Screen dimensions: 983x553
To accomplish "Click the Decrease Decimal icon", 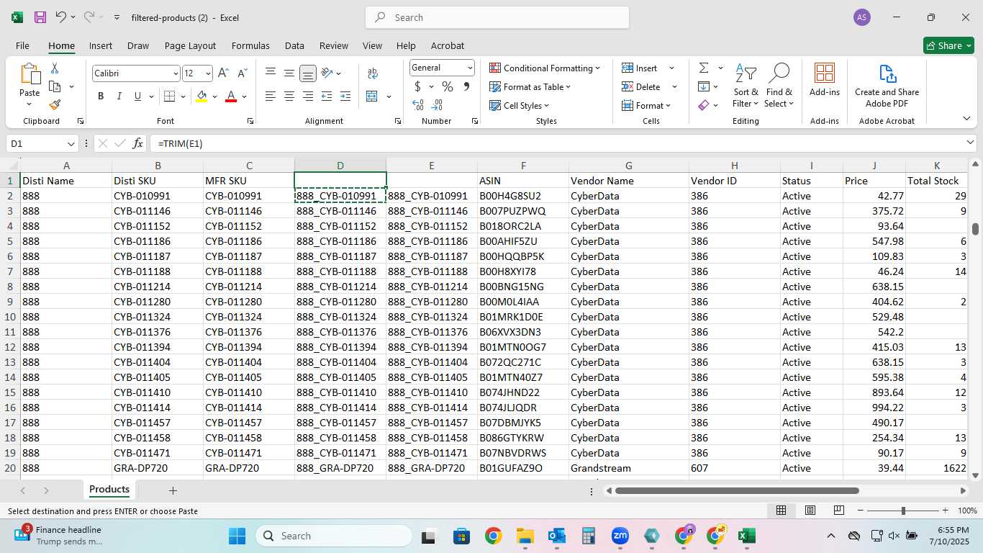I will [x=438, y=105].
